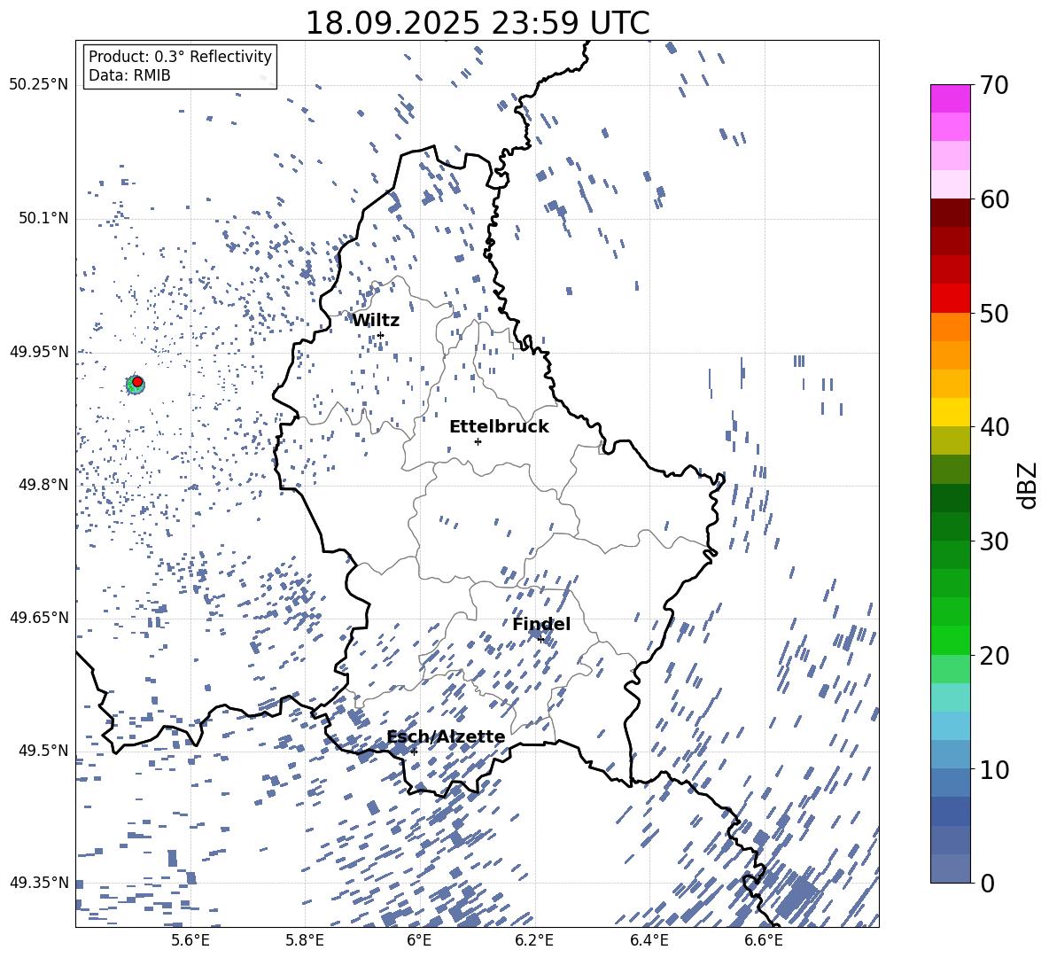This screenshot has height=958, width=1049.
Task: Click the 0 label on the colorbar
Action: pyautogui.click(x=987, y=883)
